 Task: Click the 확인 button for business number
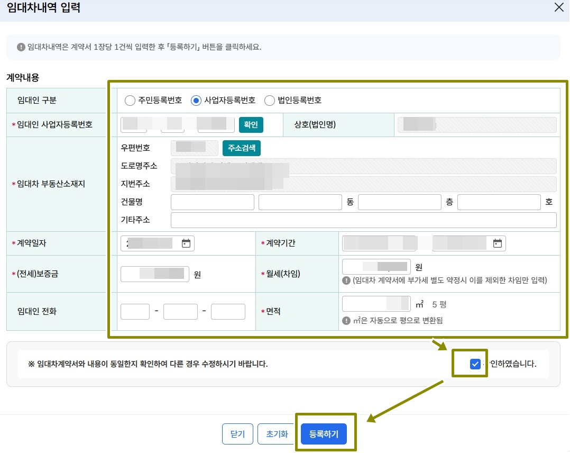[x=251, y=125]
